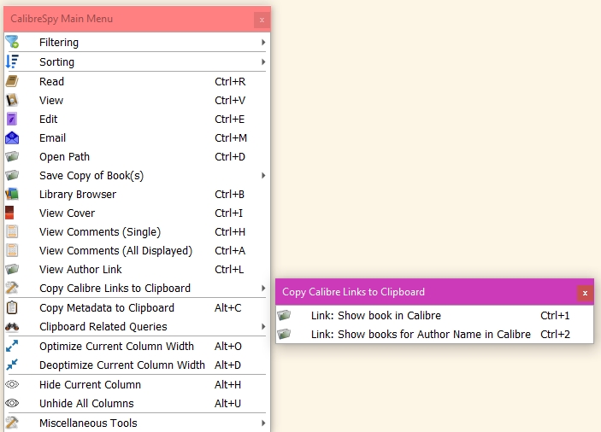Choose Link: Show books for Author Name
Screen dimensions: 601x432
(x=434, y=334)
